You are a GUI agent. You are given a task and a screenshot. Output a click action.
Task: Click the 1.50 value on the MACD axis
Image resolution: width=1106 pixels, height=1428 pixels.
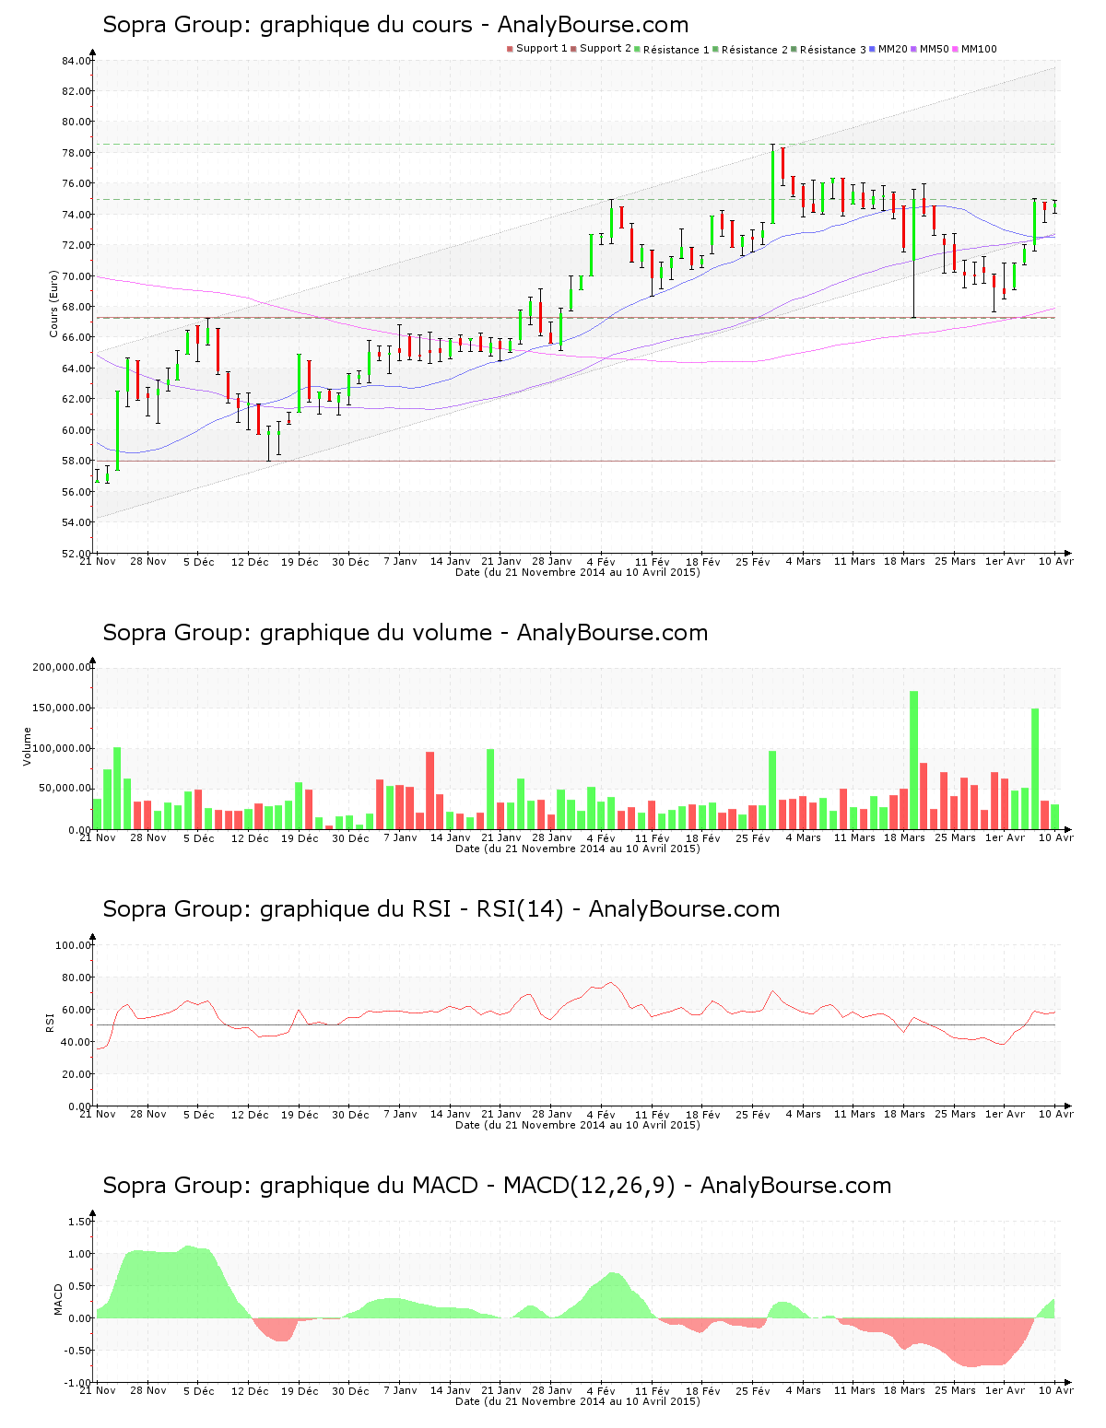(80, 1222)
